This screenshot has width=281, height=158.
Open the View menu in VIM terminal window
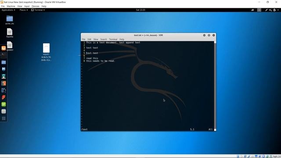point(96,39)
